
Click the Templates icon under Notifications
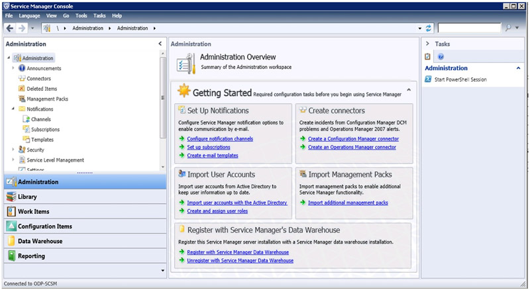tap(26, 139)
